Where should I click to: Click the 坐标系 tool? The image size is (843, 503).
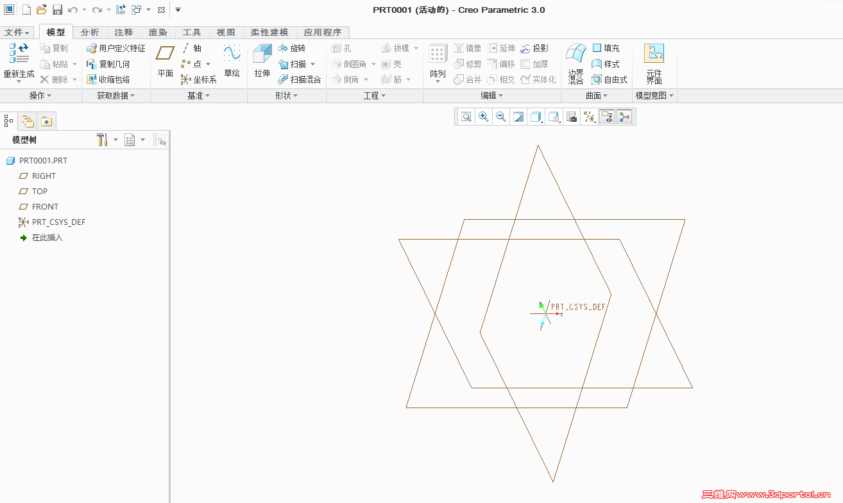[x=199, y=79]
